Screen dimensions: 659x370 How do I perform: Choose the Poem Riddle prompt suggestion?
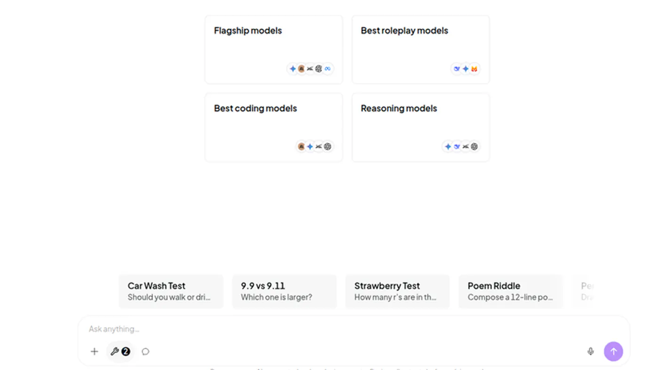click(x=511, y=291)
